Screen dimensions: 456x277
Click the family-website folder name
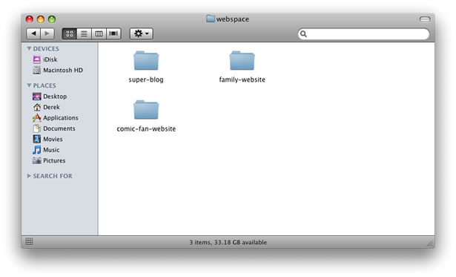pyautogui.click(x=242, y=79)
